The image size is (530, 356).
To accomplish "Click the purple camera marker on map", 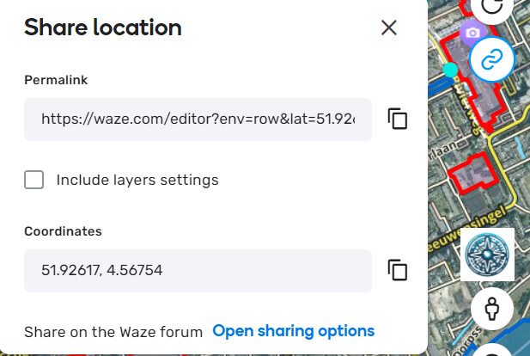I will coord(471,34).
